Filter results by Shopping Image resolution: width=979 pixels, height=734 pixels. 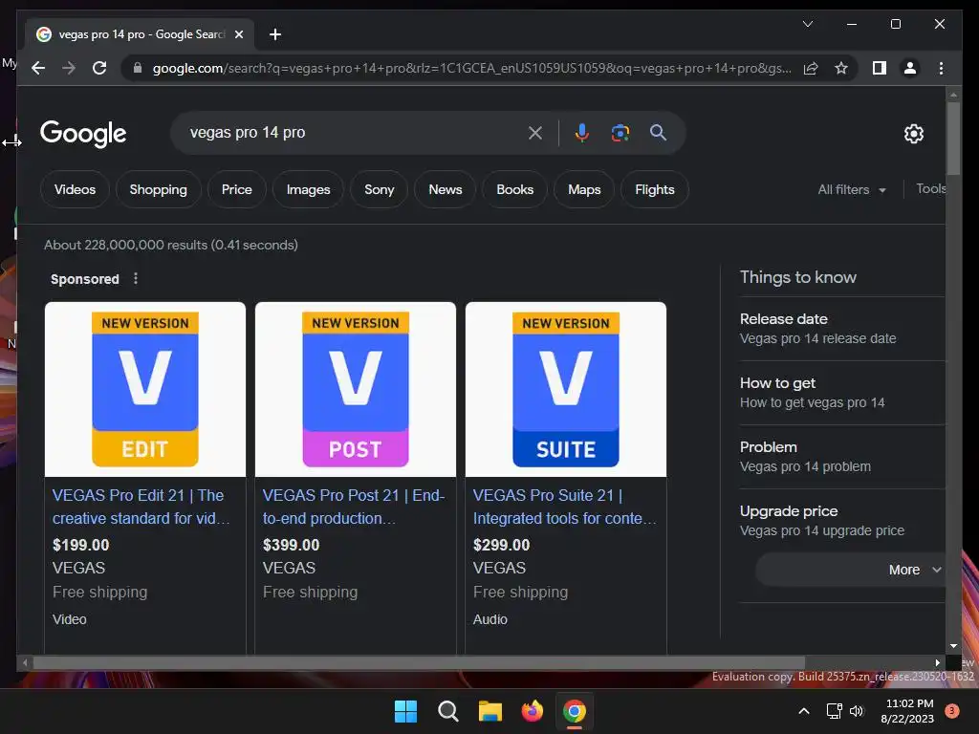(x=158, y=189)
